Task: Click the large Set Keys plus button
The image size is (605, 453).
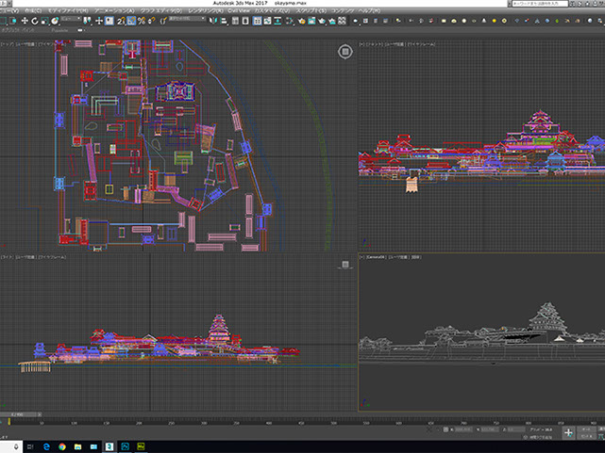Action: coord(569,432)
